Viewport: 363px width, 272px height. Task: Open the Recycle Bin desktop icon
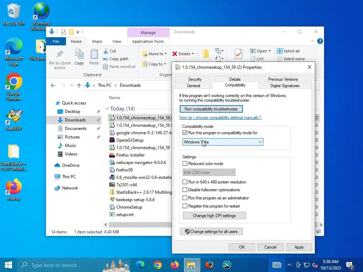click(x=13, y=14)
